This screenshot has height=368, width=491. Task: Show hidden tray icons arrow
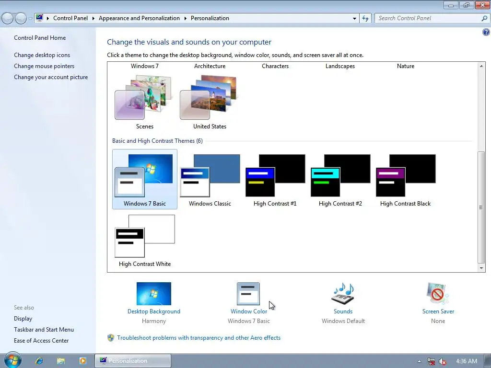pos(419,361)
